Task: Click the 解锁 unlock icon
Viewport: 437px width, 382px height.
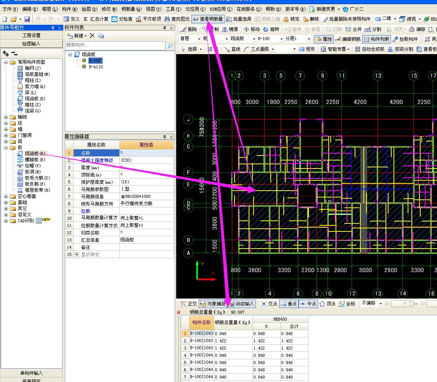Action: [311, 19]
